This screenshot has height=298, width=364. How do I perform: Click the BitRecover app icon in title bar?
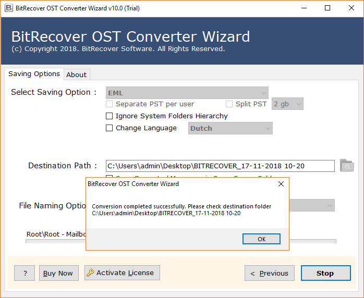[8, 8]
